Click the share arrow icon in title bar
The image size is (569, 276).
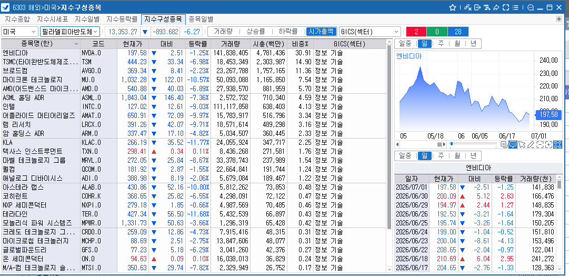(x=496, y=7)
